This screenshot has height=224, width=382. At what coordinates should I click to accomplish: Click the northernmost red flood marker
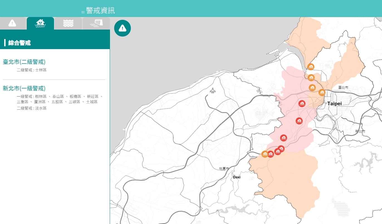(x=302, y=103)
